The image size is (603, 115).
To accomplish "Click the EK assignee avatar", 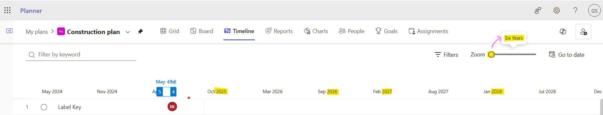I will tap(172, 107).
